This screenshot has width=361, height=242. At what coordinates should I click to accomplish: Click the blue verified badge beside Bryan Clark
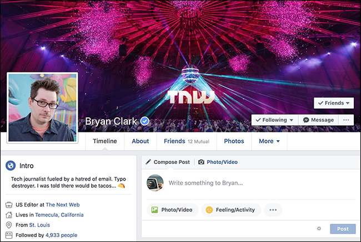(145, 121)
